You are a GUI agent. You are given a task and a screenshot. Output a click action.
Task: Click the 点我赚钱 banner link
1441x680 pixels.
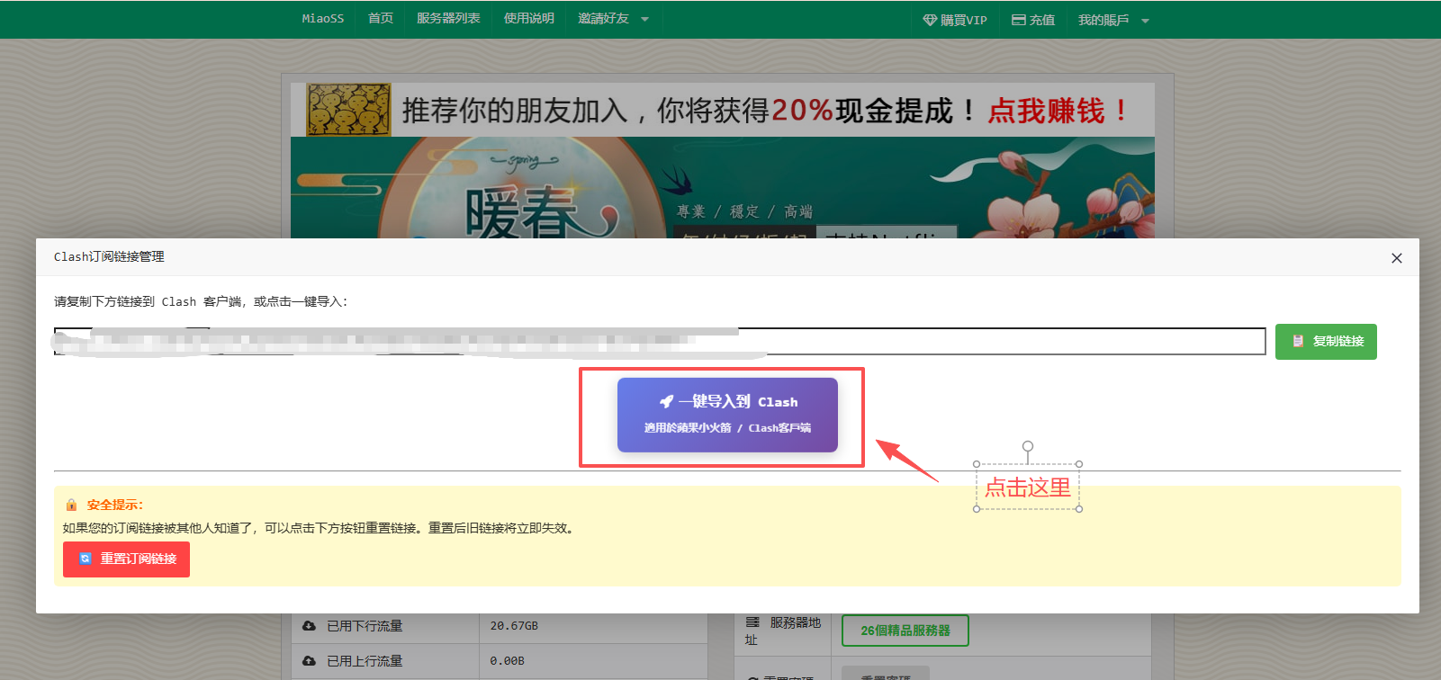[x=1056, y=111]
